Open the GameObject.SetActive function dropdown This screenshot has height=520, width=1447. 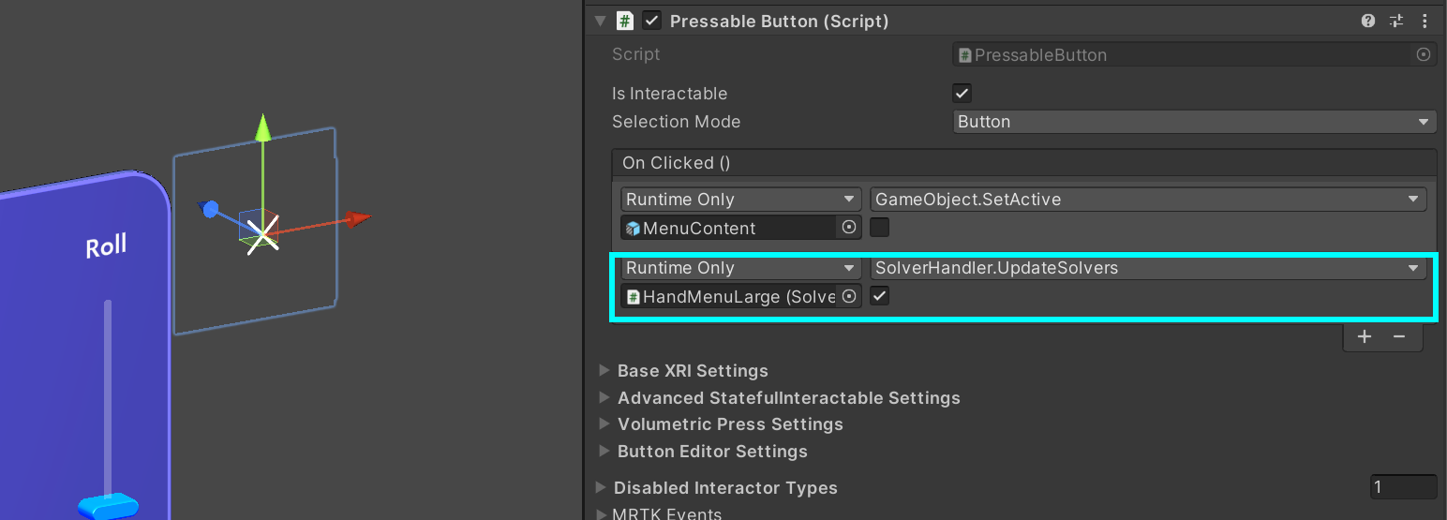(x=1148, y=199)
